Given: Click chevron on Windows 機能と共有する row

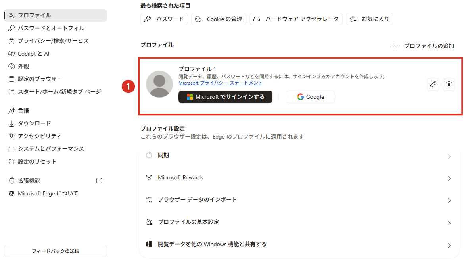Looking at the screenshot, I should (449, 245).
